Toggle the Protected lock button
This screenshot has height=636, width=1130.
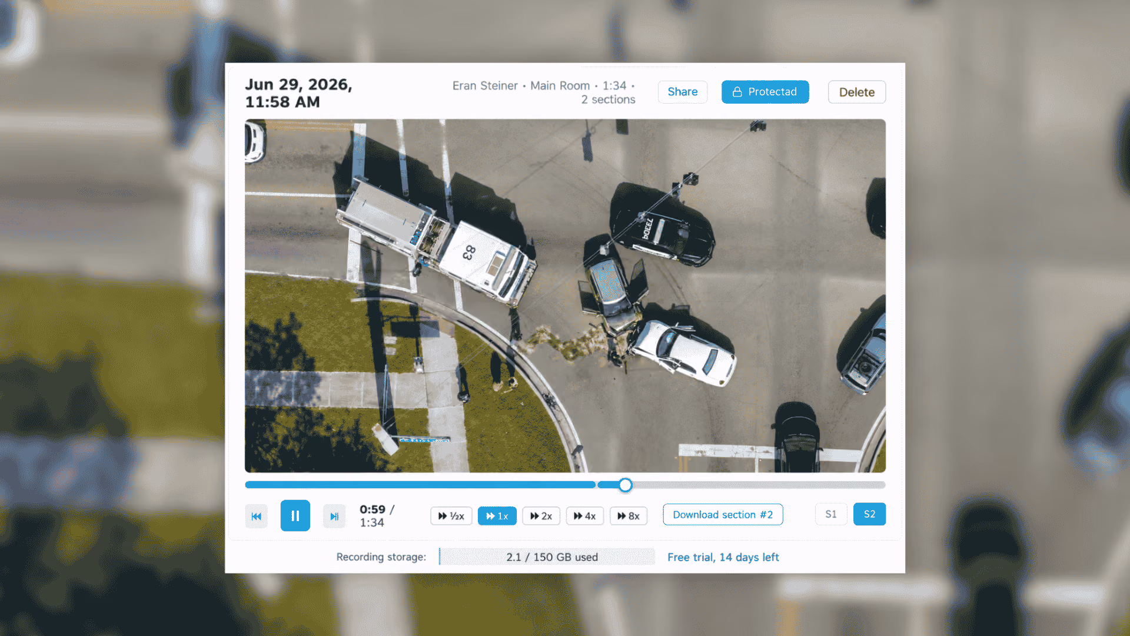[x=765, y=92]
